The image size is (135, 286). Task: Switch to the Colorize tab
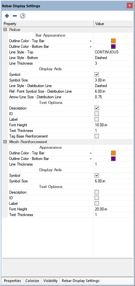coord(32,281)
